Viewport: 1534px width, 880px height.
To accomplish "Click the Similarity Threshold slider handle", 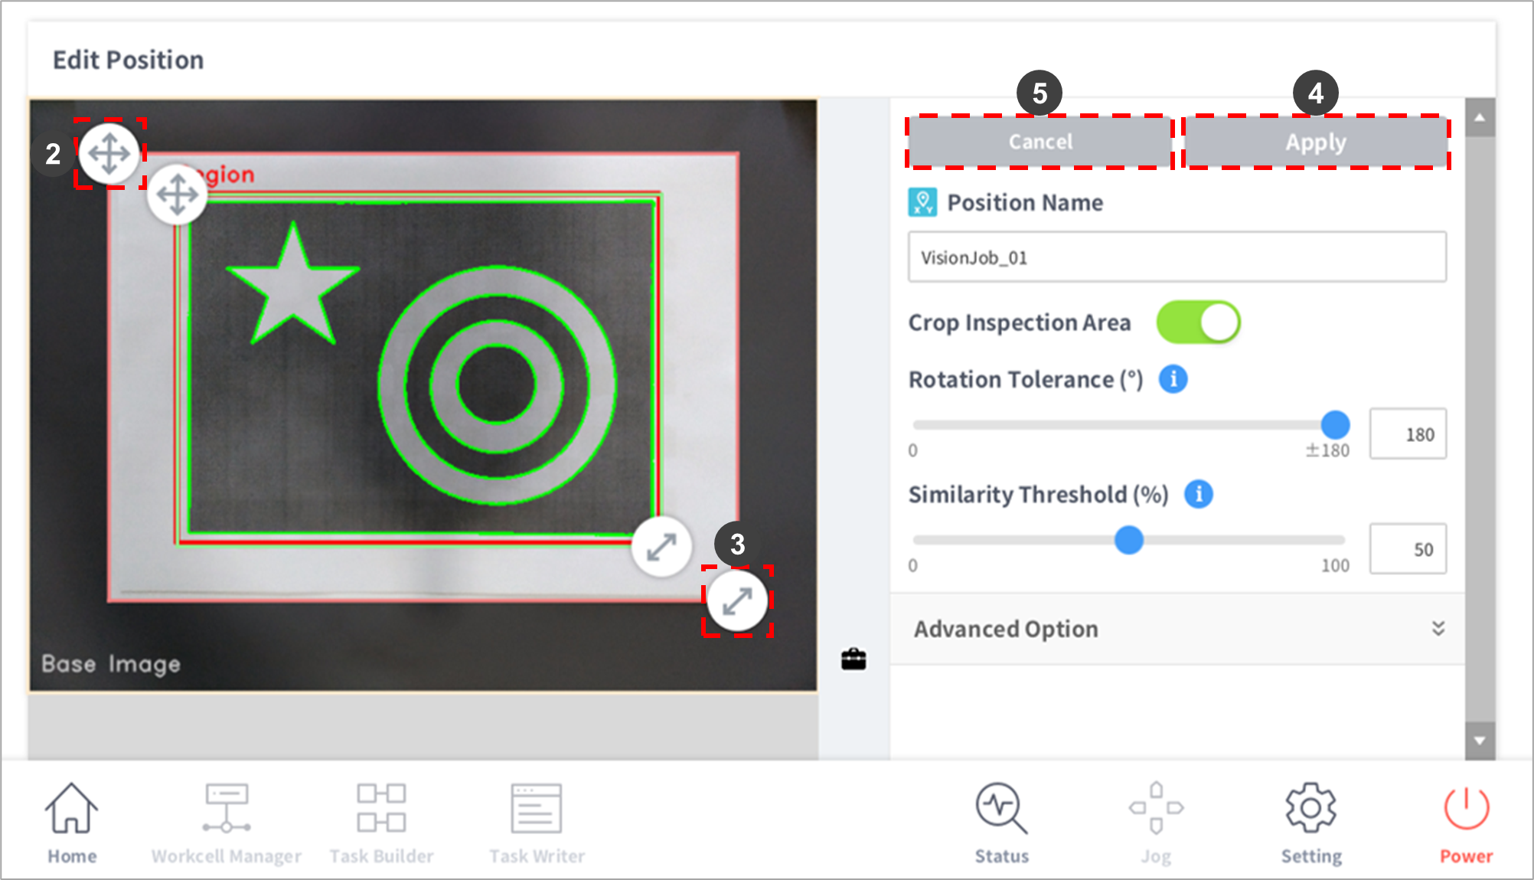I will pyautogui.click(x=1128, y=540).
